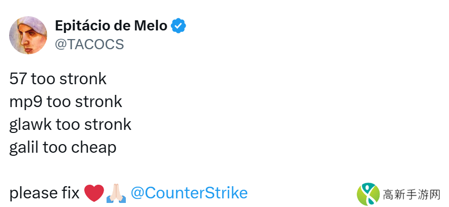Open the Epitácio de Melo profile name
The width and height of the screenshot is (449, 207).
click(111, 25)
